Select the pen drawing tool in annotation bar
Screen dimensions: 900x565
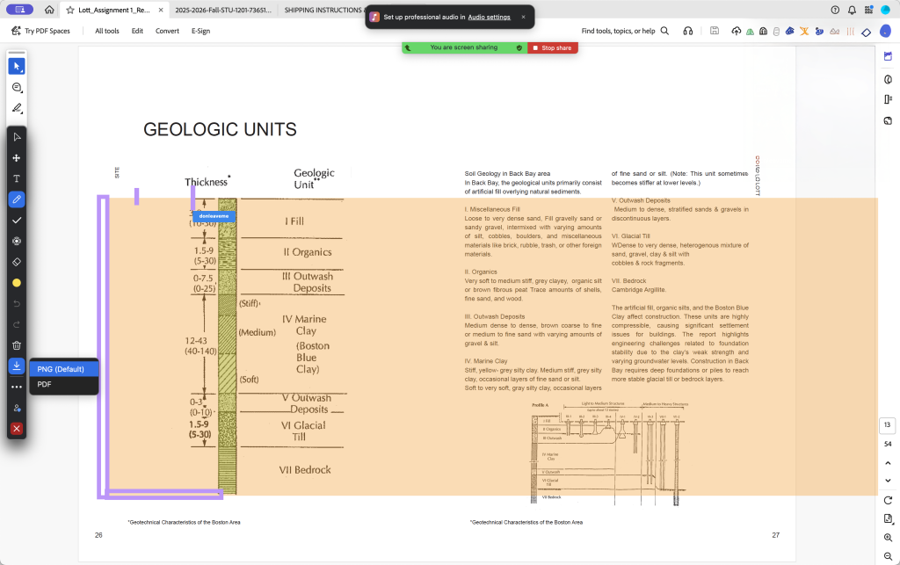point(17,199)
